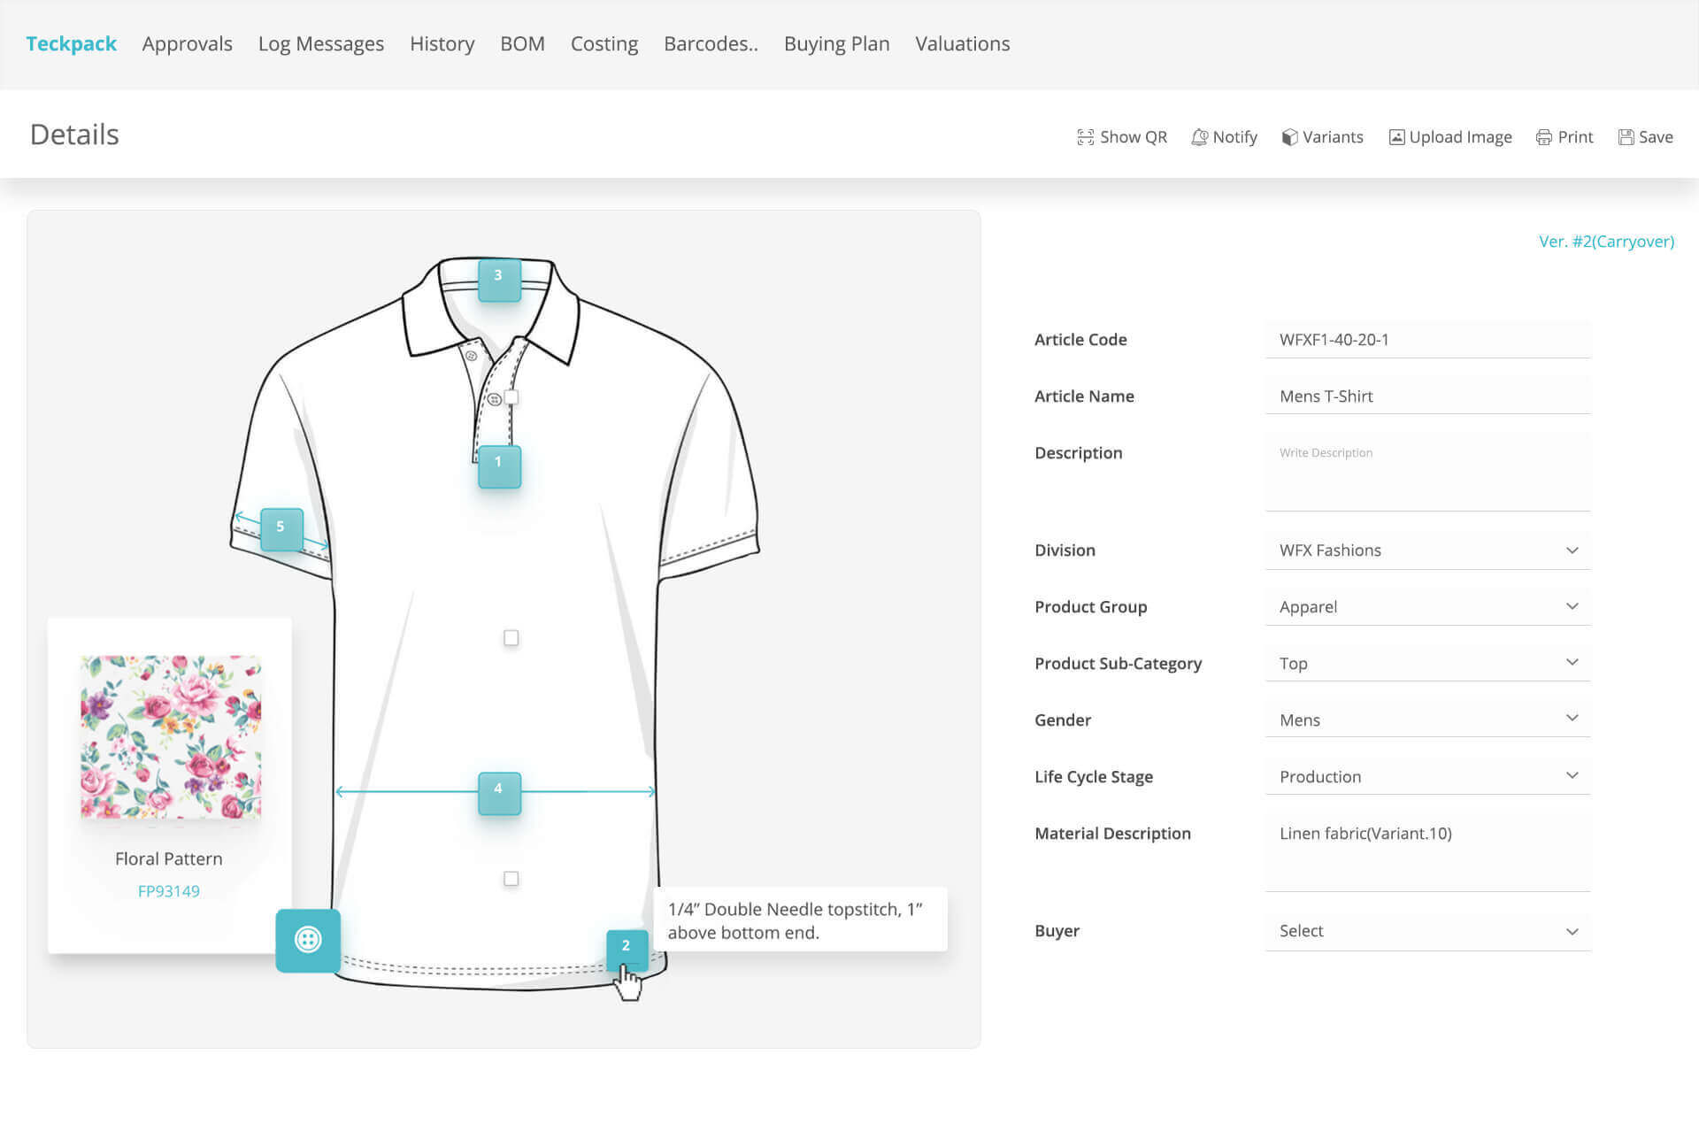Screen dimensions: 1699x1139
Task: Open the Division dropdown
Action: click(1427, 550)
